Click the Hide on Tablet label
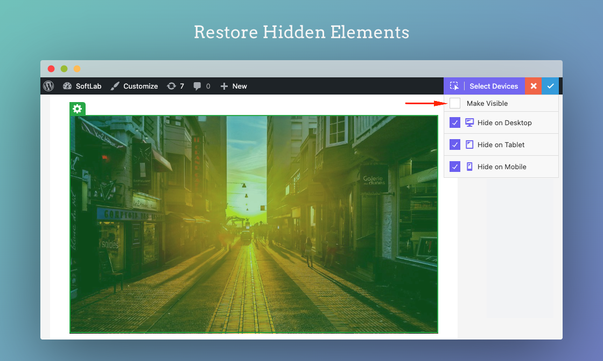This screenshot has height=361, width=603. tap(501, 145)
